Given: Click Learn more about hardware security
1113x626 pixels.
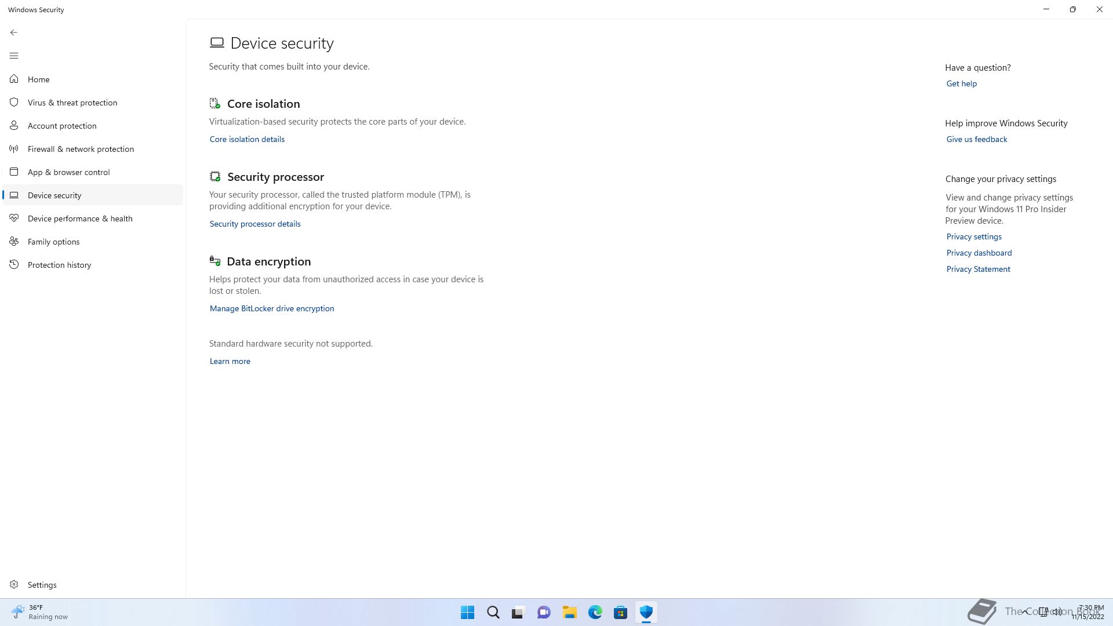Looking at the screenshot, I should (x=230, y=361).
